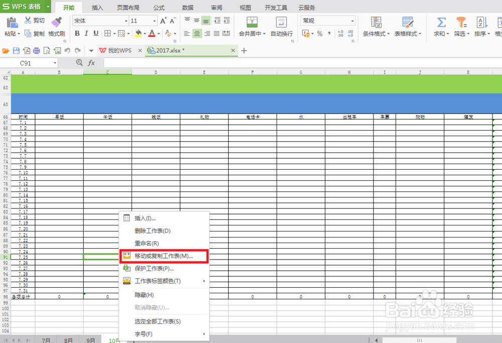The width and height of the screenshot is (502, 343).
Task: Choose 重命名 from context menu
Action: (164, 244)
